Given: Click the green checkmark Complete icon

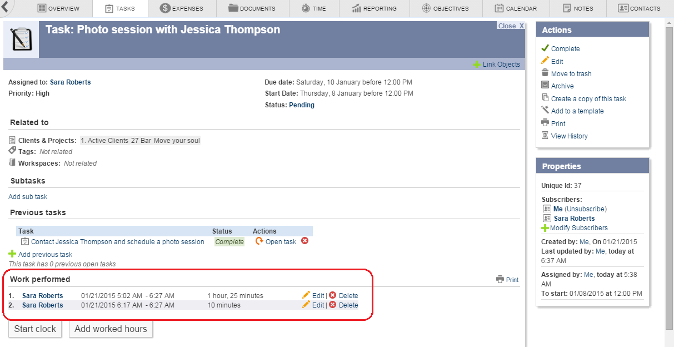Looking at the screenshot, I should click(545, 48).
